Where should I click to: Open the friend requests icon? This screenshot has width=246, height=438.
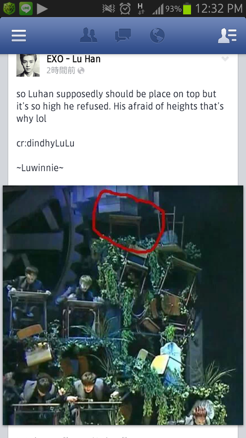tap(89, 35)
